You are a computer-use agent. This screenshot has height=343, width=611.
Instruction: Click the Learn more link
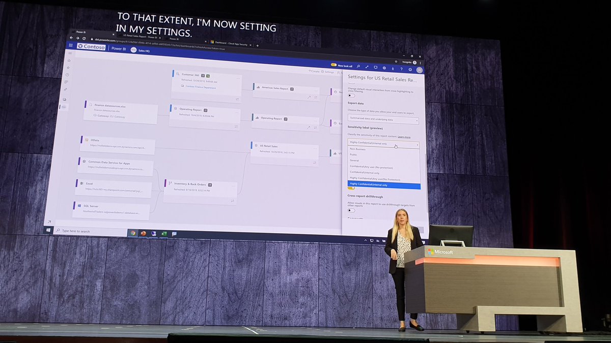(404, 136)
